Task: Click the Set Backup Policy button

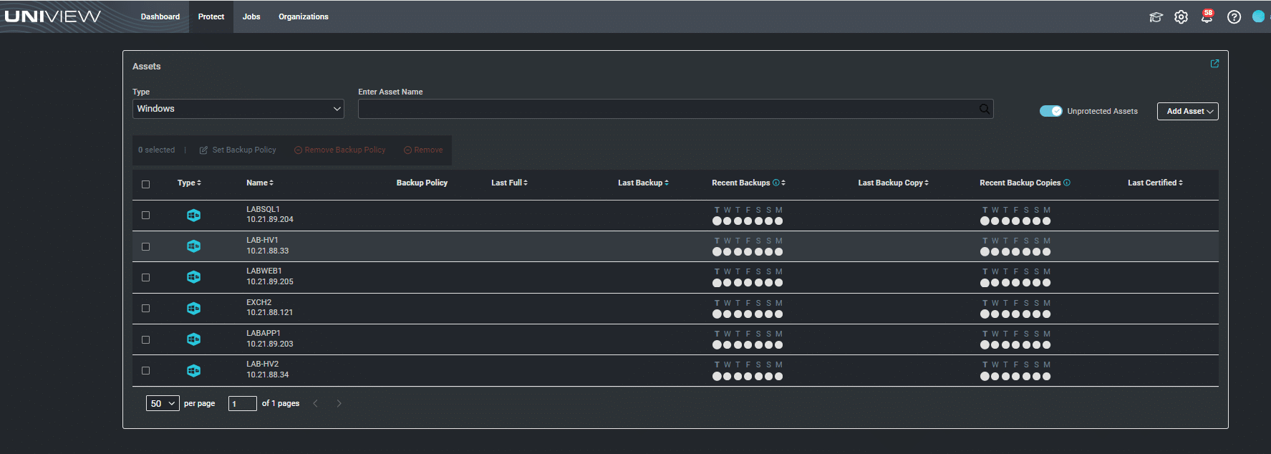Action: coord(238,150)
